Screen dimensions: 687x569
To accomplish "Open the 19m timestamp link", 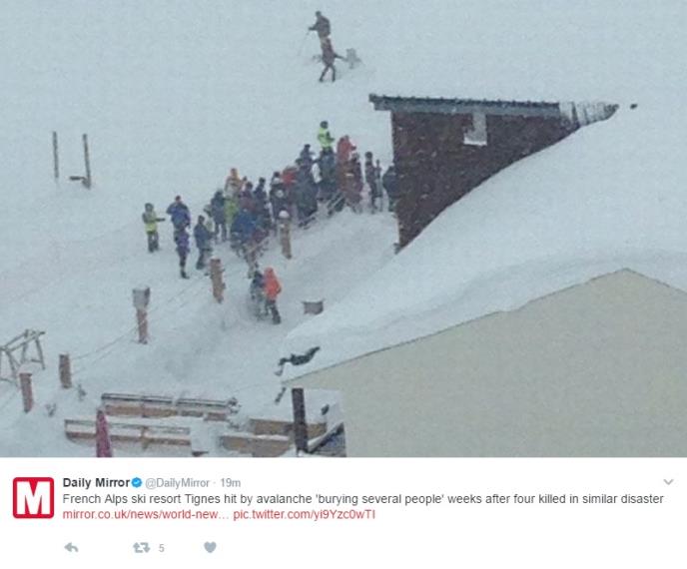I will pyautogui.click(x=230, y=483).
